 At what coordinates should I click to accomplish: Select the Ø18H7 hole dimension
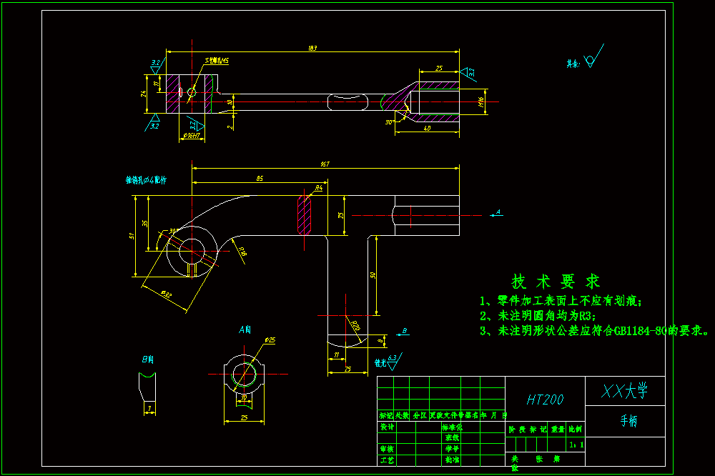click(192, 136)
